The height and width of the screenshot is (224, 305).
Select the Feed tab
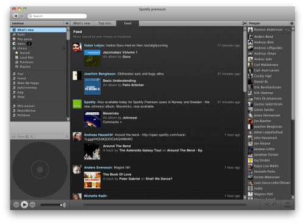(x=127, y=23)
